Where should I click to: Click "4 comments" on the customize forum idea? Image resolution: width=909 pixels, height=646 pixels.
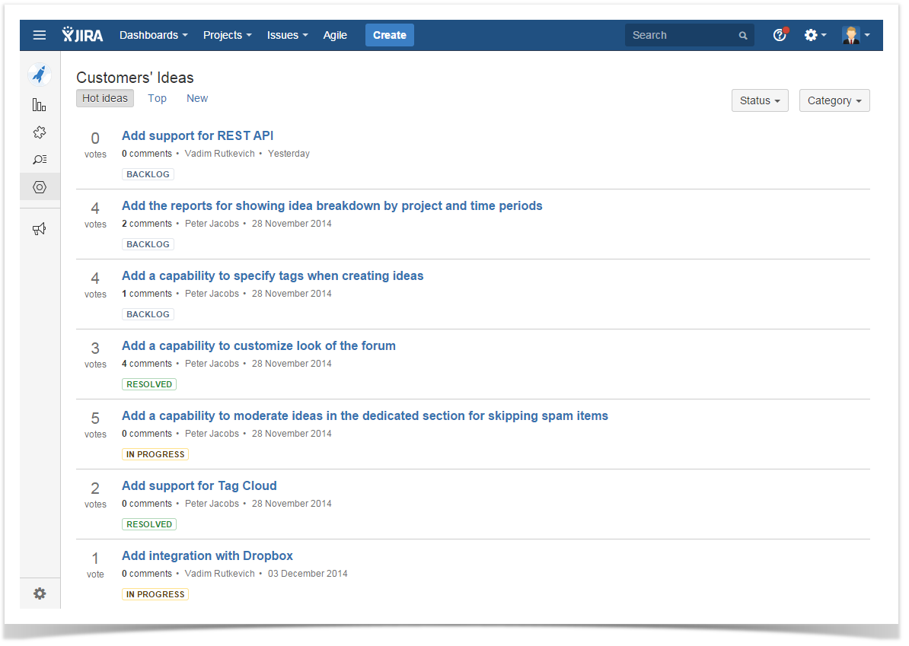(x=147, y=363)
